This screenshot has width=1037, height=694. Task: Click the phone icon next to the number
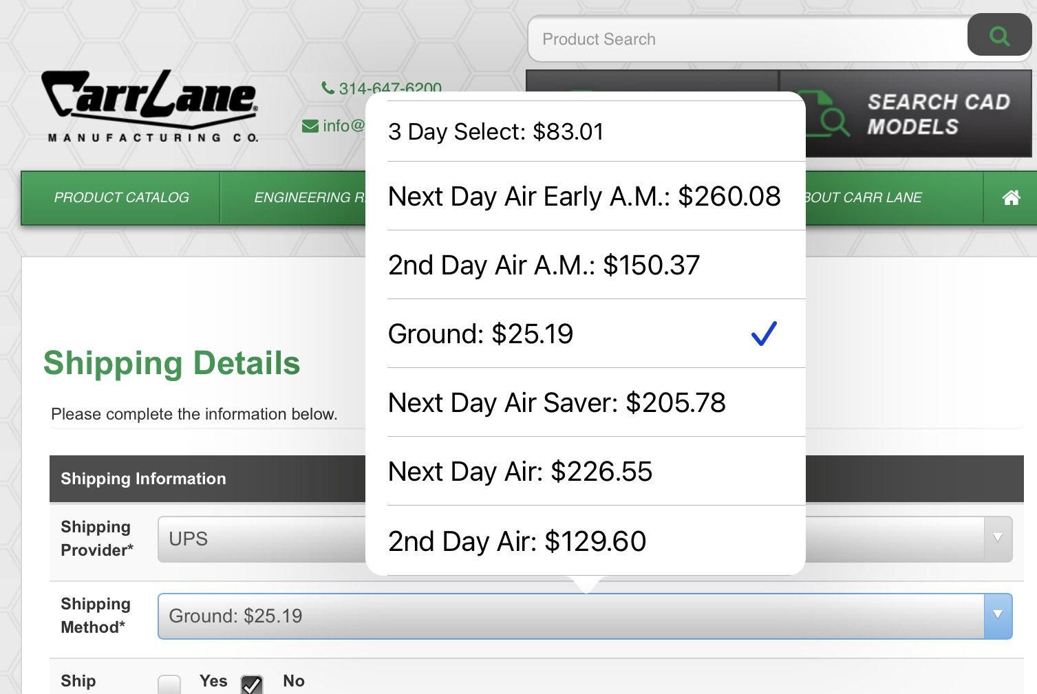(328, 88)
